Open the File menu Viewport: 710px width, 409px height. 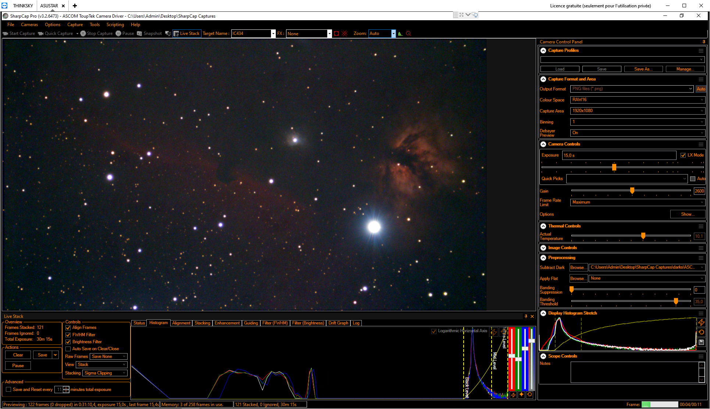[11, 25]
